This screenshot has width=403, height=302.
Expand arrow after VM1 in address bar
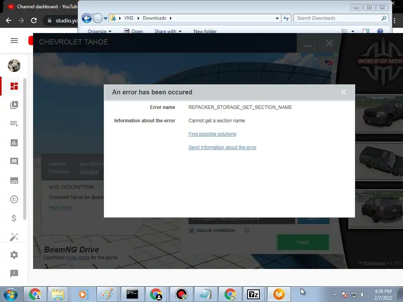pyautogui.click(x=138, y=18)
